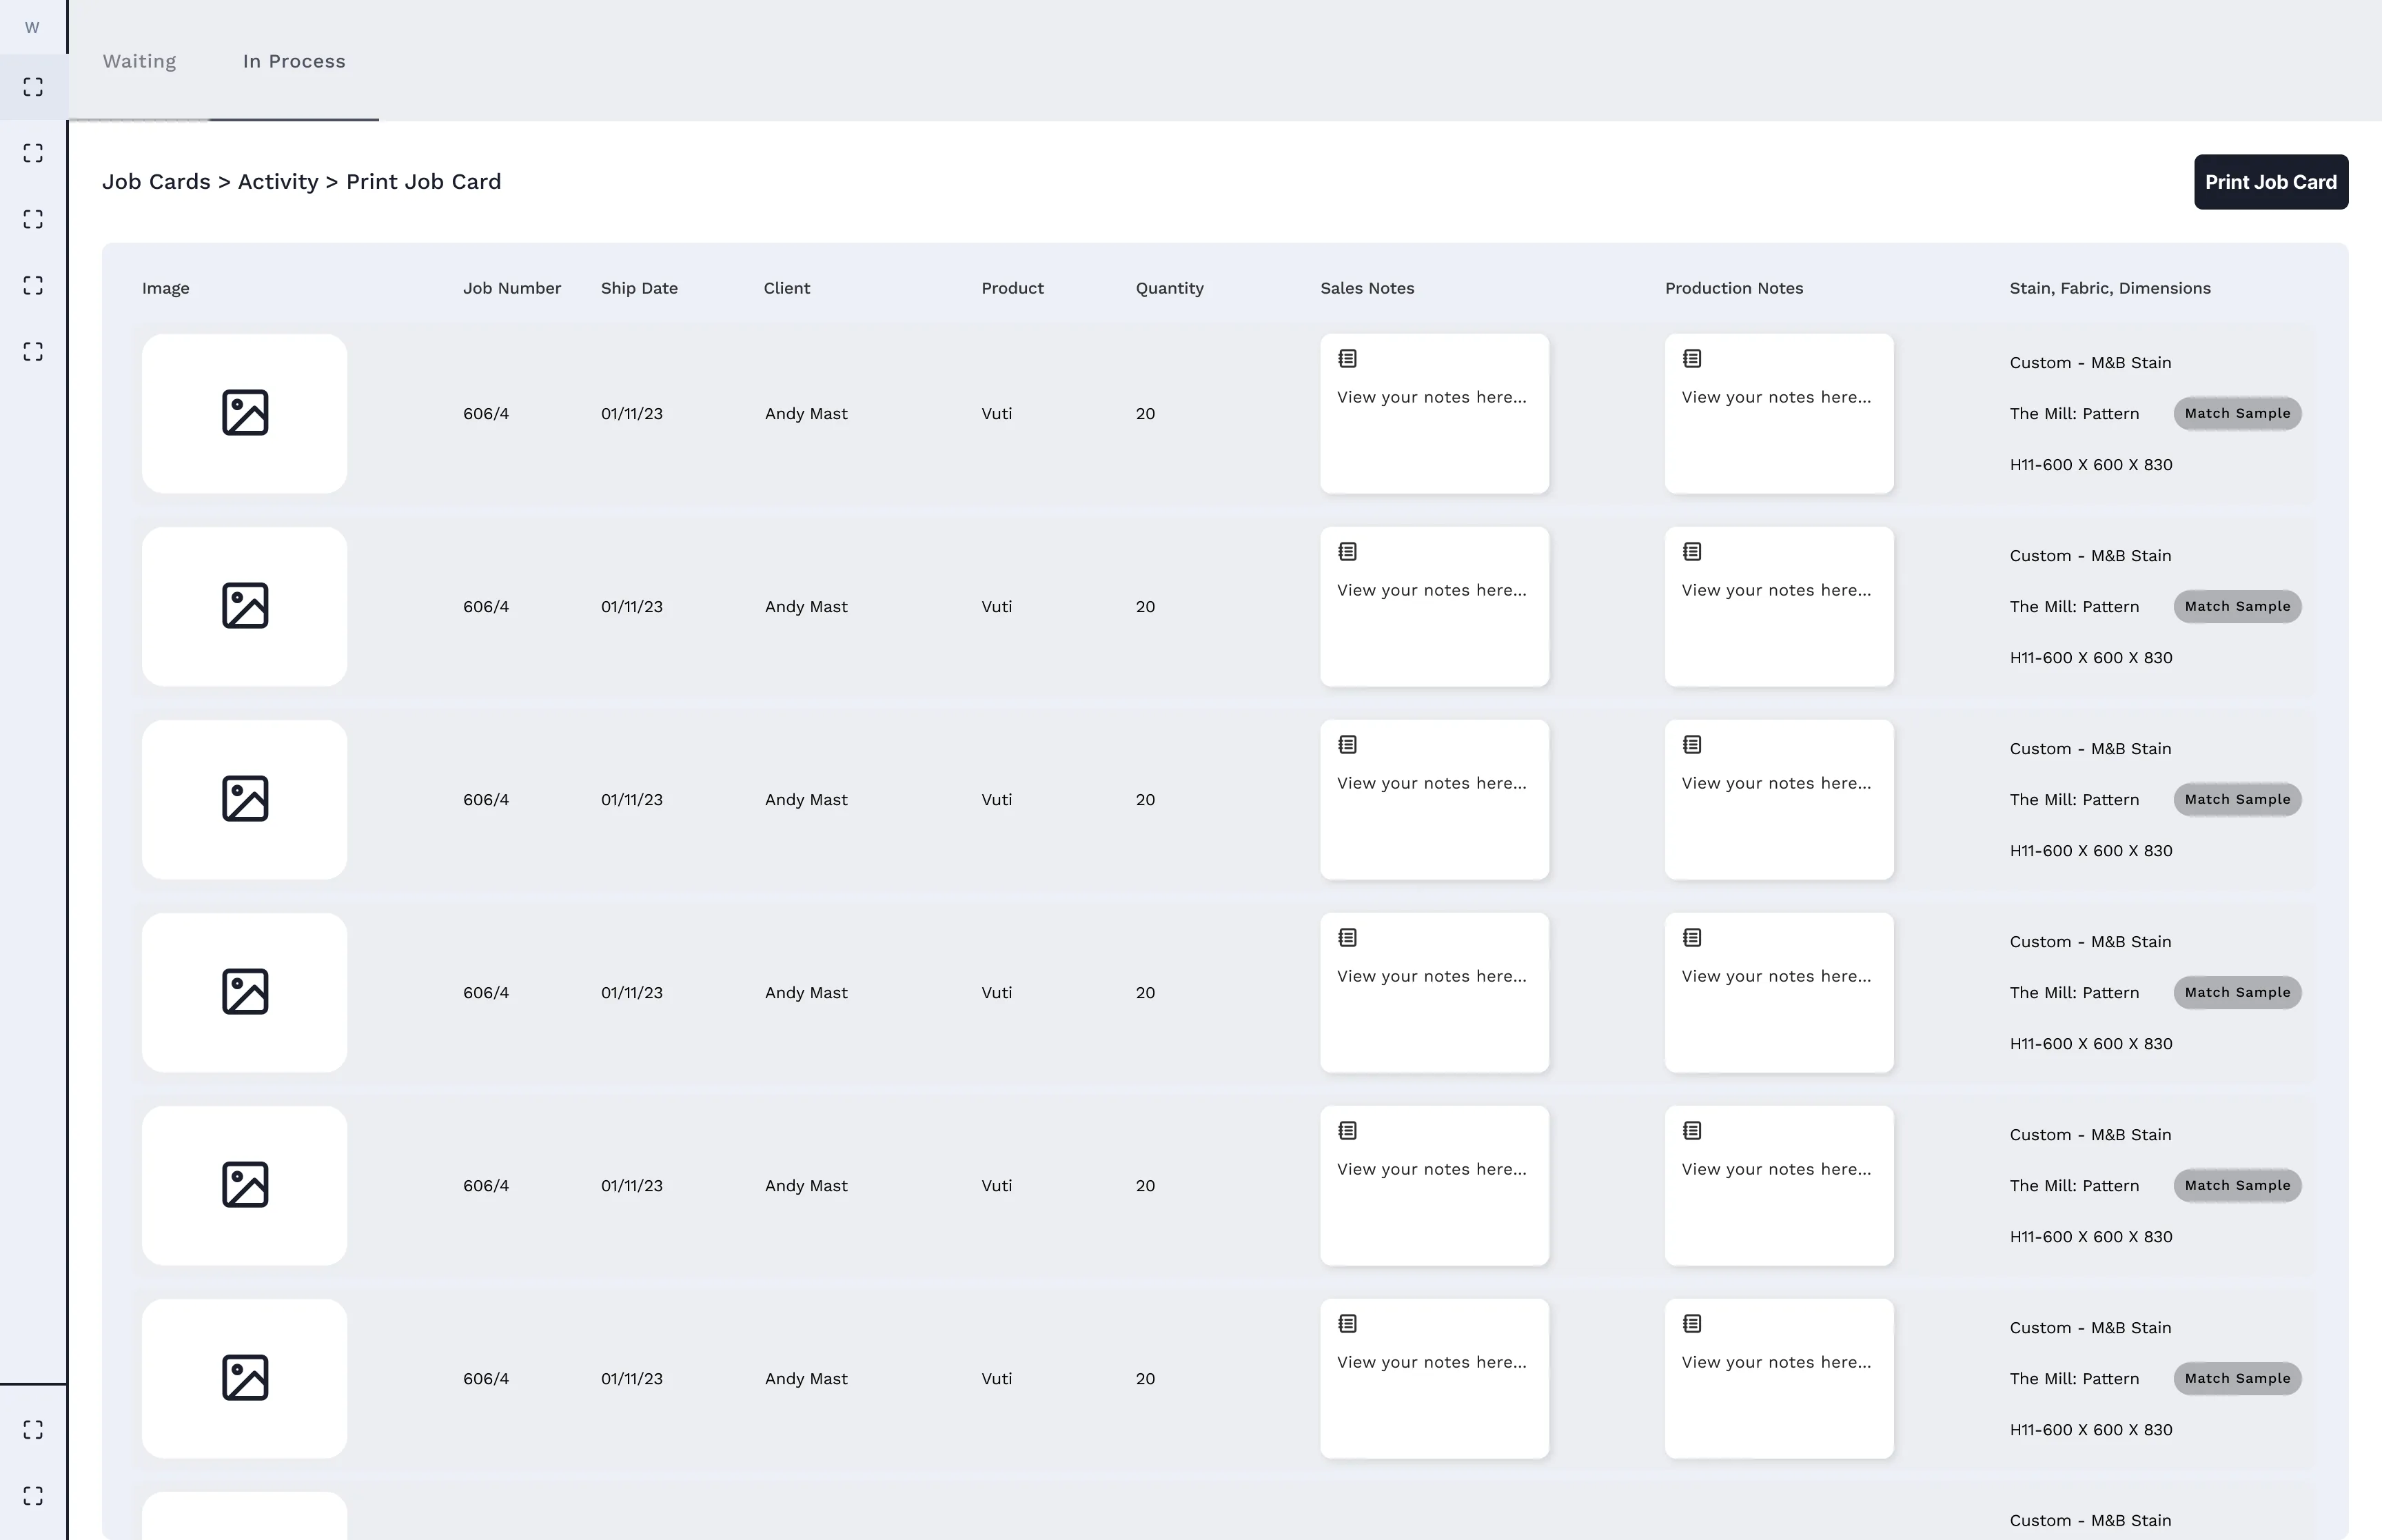Toggle Match Sample on the second job row
Viewport: 2382px width, 1540px height.
[x=2237, y=606]
